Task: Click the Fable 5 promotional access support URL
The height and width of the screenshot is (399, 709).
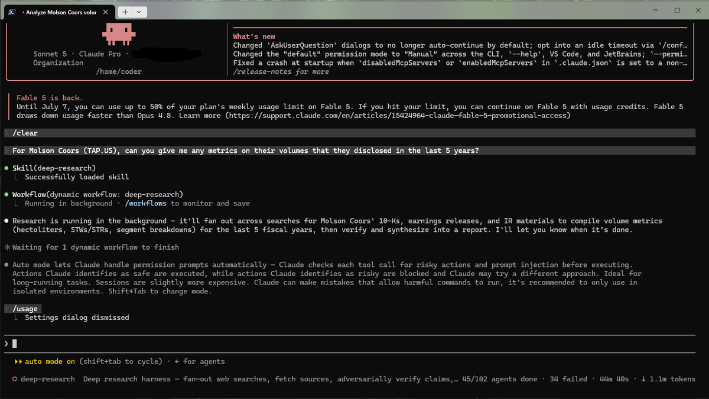Action: [x=398, y=116]
